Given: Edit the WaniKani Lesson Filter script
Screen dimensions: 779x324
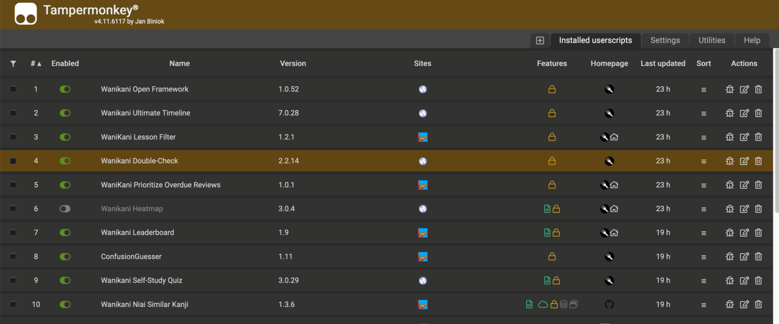Looking at the screenshot, I should 744,137.
